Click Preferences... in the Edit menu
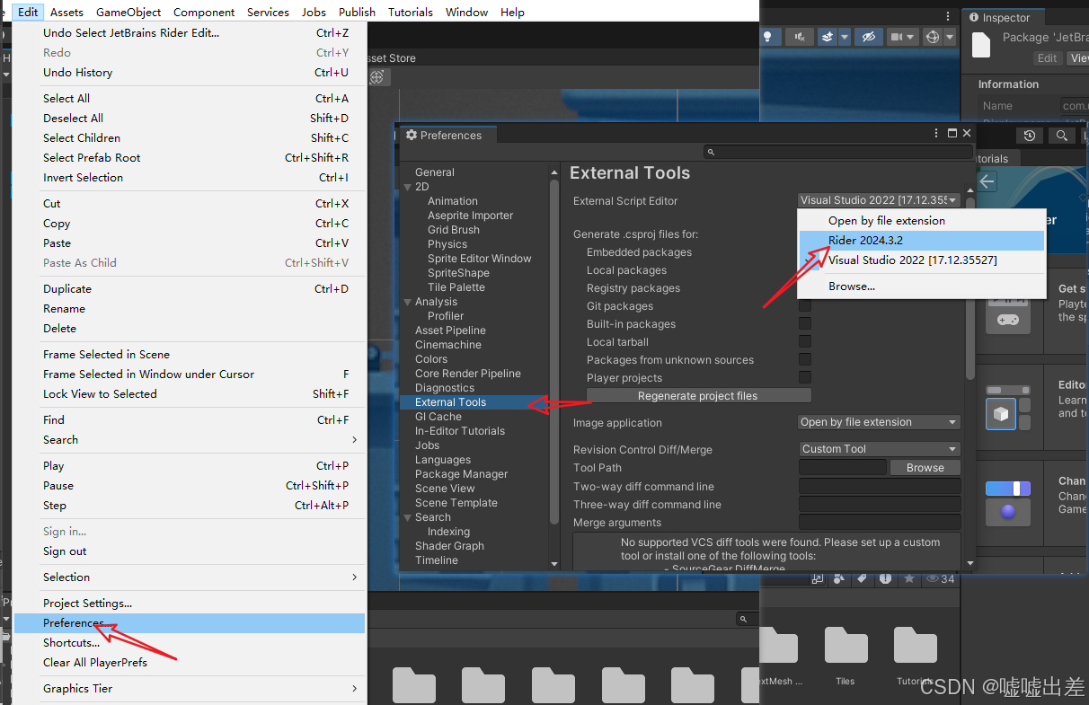Screen dimensions: 1089x705 [190, 623]
